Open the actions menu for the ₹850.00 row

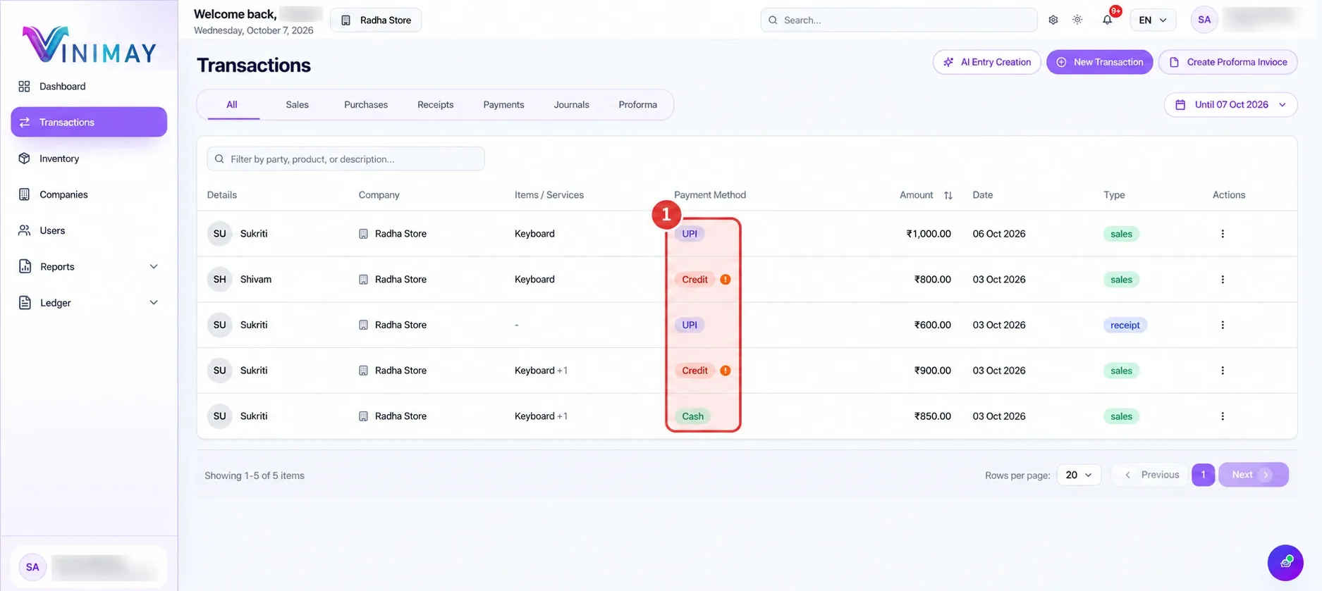(x=1222, y=416)
